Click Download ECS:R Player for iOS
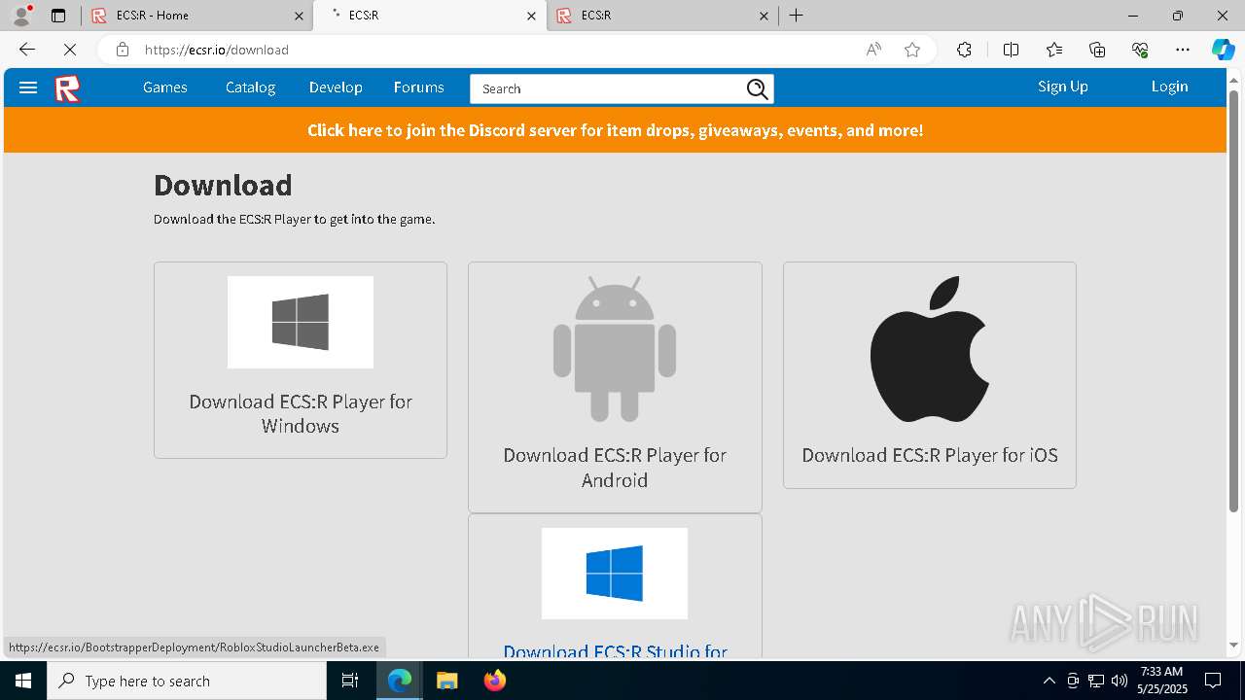The image size is (1245, 700). 930,455
